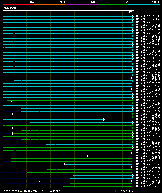The height and width of the screenshot is (193, 162).
Task: Click the UniRef100_Q9LLL1 label
Action: point(148,119)
